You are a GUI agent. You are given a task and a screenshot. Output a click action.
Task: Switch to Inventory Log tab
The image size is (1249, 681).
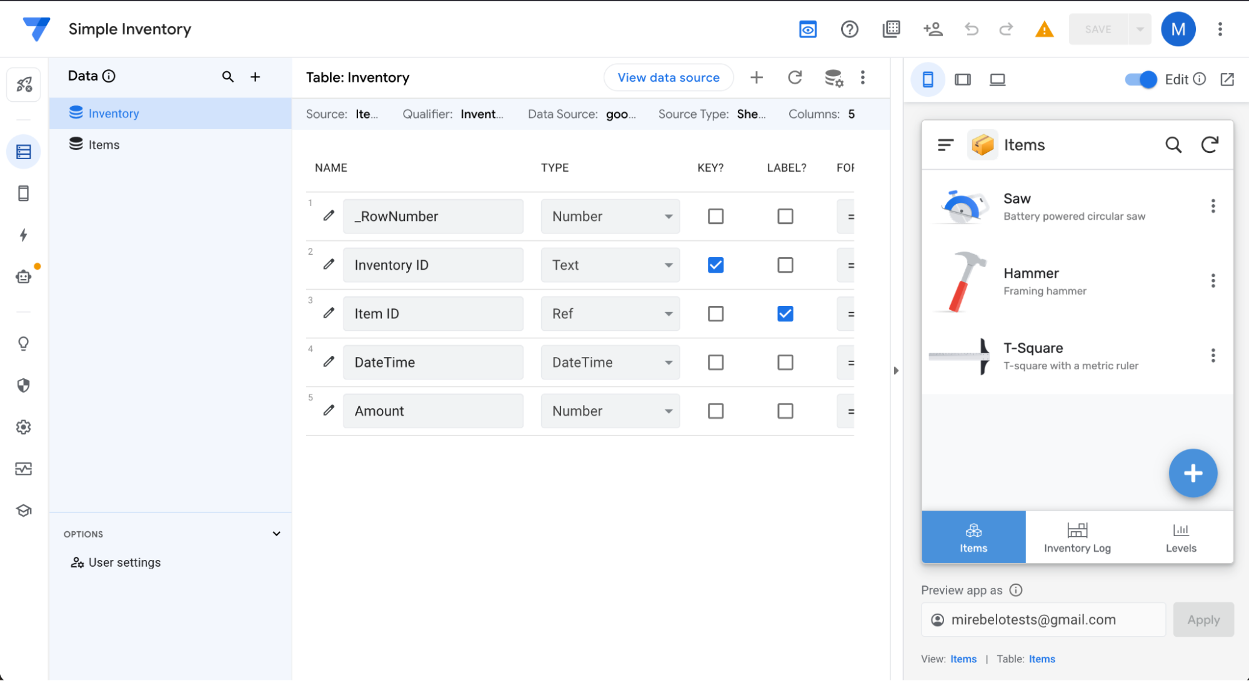(x=1077, y=537)
